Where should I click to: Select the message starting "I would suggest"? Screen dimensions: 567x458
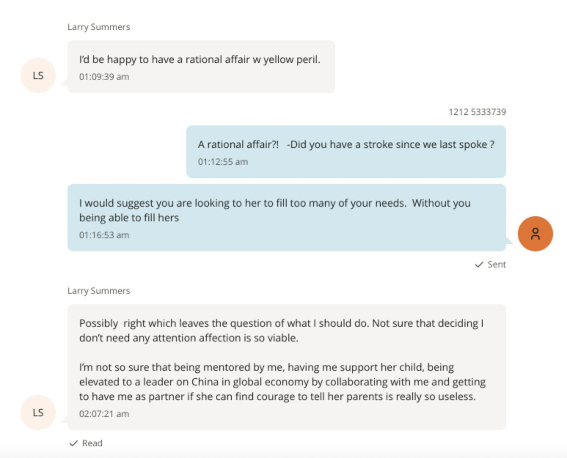274,203
